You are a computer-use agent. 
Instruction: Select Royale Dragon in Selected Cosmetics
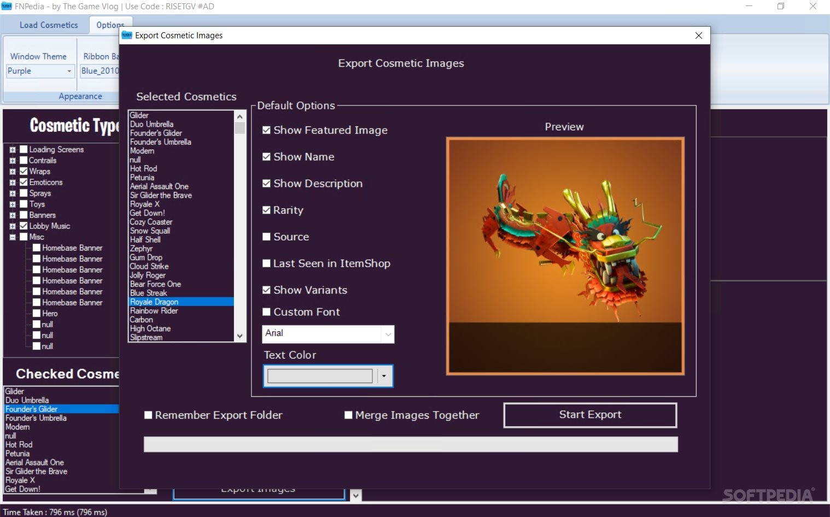pos(181,302)
